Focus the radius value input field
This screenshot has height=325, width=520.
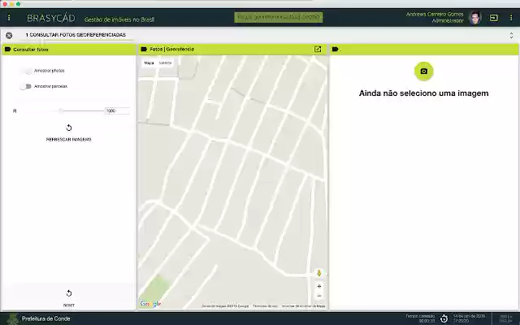click(117, 110)
